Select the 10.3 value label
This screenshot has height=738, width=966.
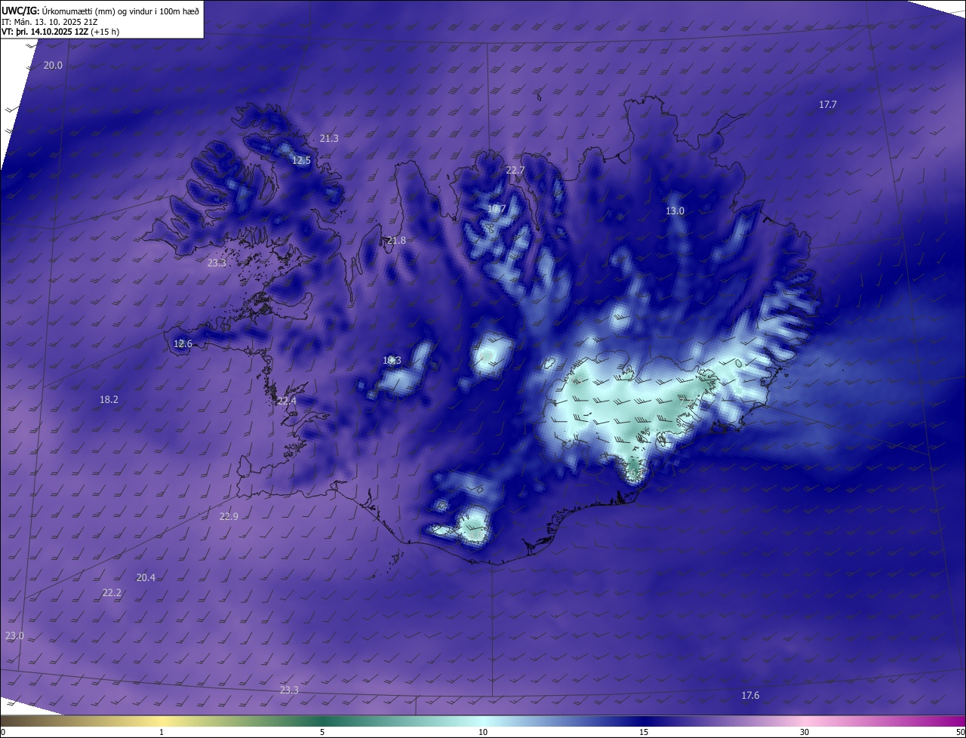point(392,361)
